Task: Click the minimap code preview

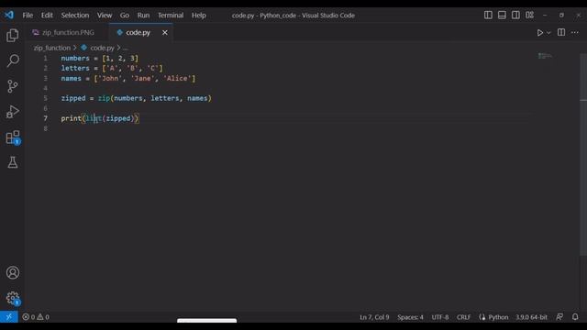Action: pos(545,56)
